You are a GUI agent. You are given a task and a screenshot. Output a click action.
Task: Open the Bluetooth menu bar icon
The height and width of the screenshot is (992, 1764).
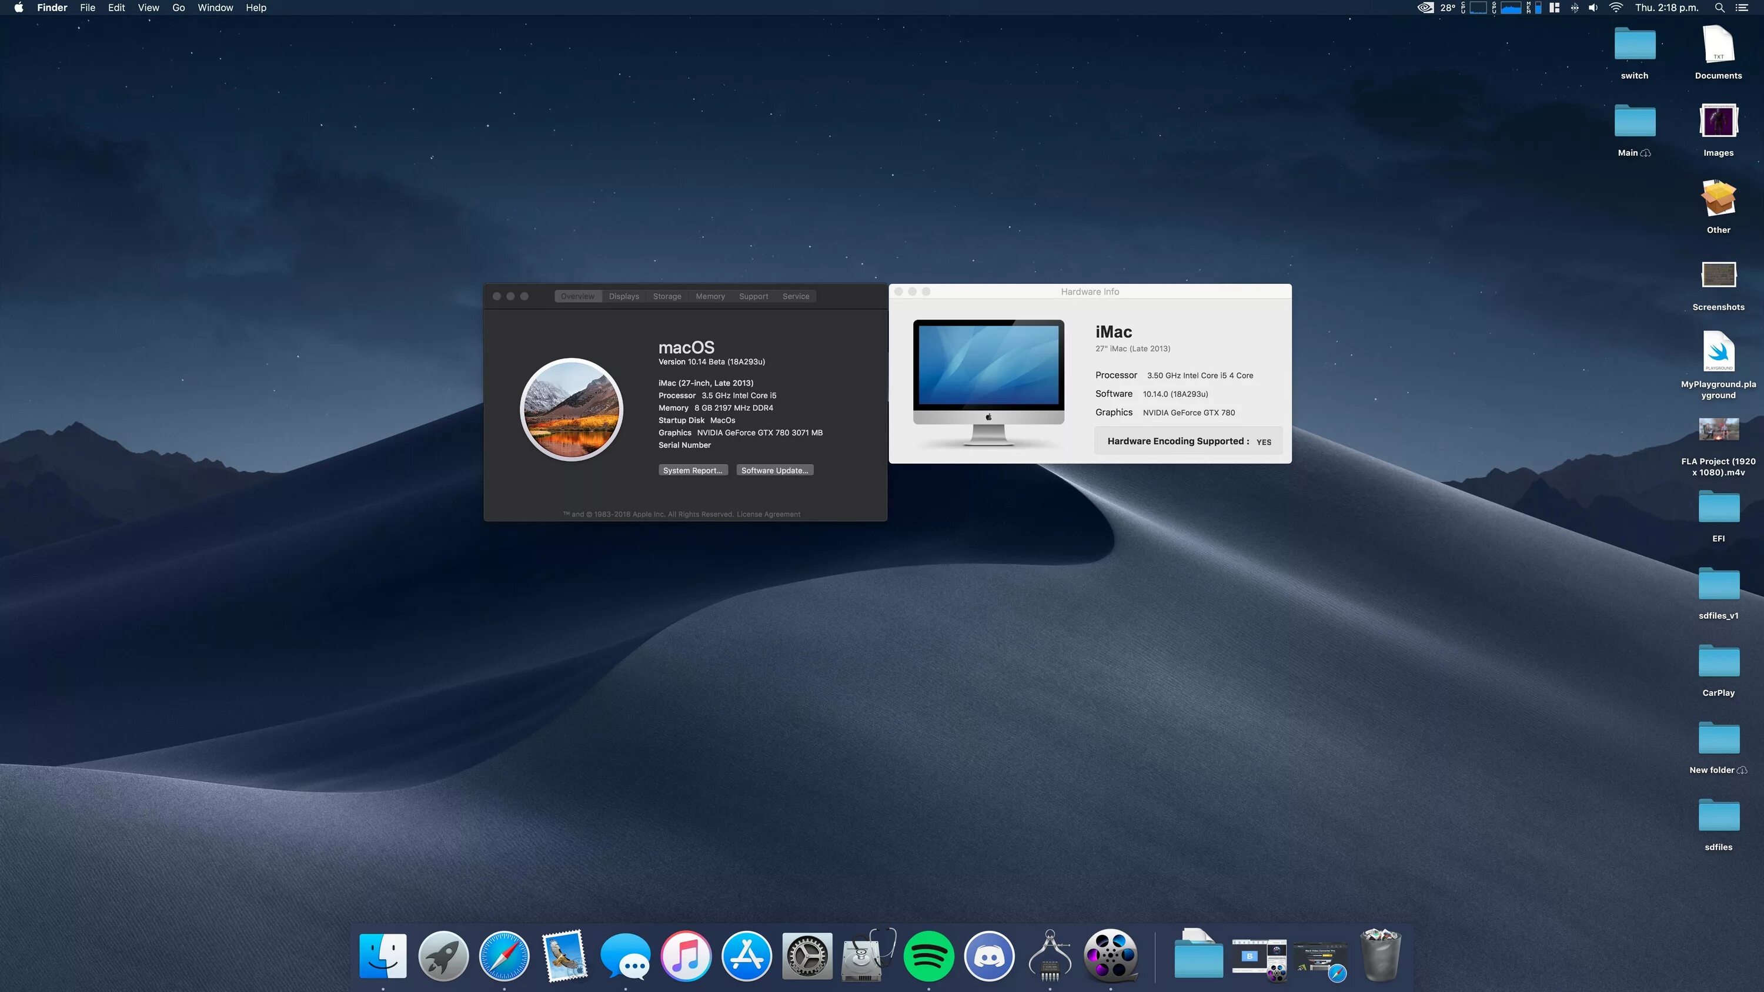tap(1574, 8)
